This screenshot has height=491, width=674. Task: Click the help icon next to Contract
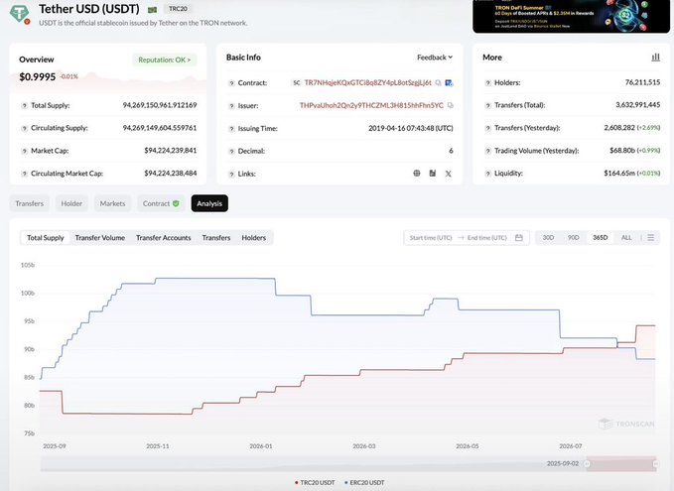pyautogui.click(x=231, y=83)
